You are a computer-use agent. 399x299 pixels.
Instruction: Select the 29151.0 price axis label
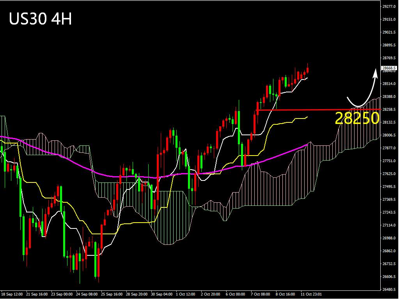pyautogui.click(x=389, y=19)
